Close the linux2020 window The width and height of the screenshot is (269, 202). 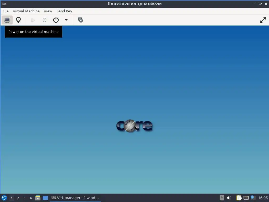point(266,4)
